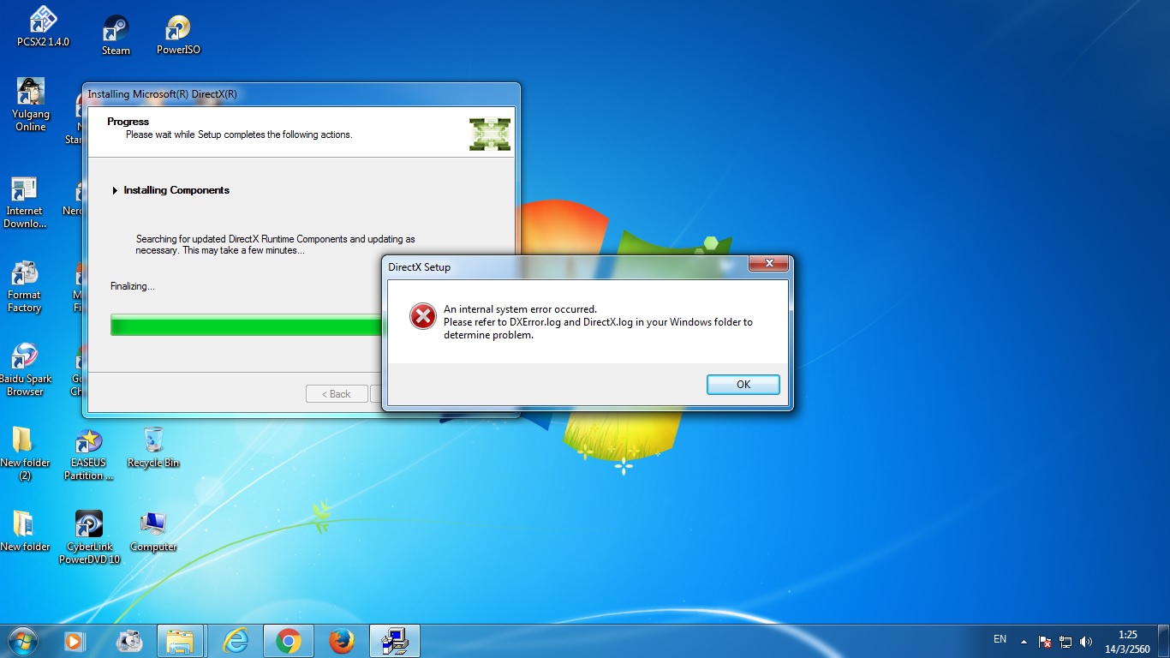Open the volume control in the tray
This screenshot has height=658, width=1170.
1087,641
